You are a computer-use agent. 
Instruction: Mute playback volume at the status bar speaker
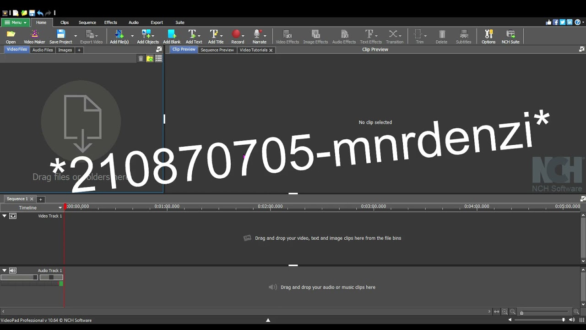[510, 320]
